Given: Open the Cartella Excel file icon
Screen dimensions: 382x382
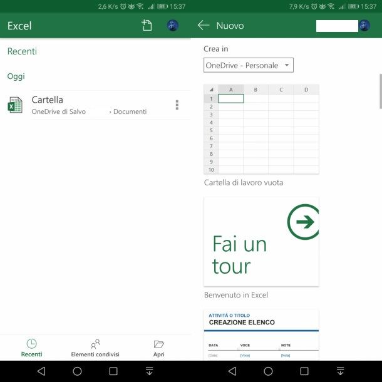Looking at the screenshot, I should tap(15, 105).
